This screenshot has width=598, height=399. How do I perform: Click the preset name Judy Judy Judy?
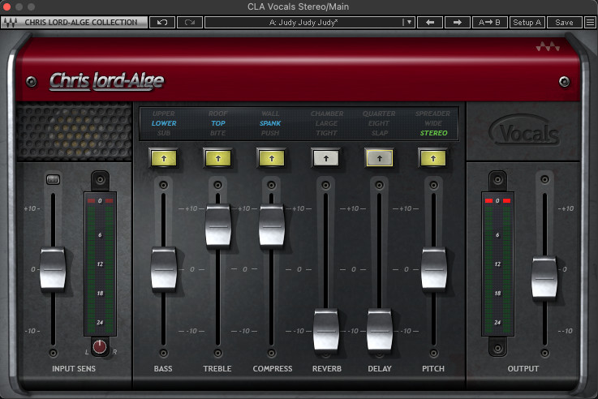click(303, 23)
